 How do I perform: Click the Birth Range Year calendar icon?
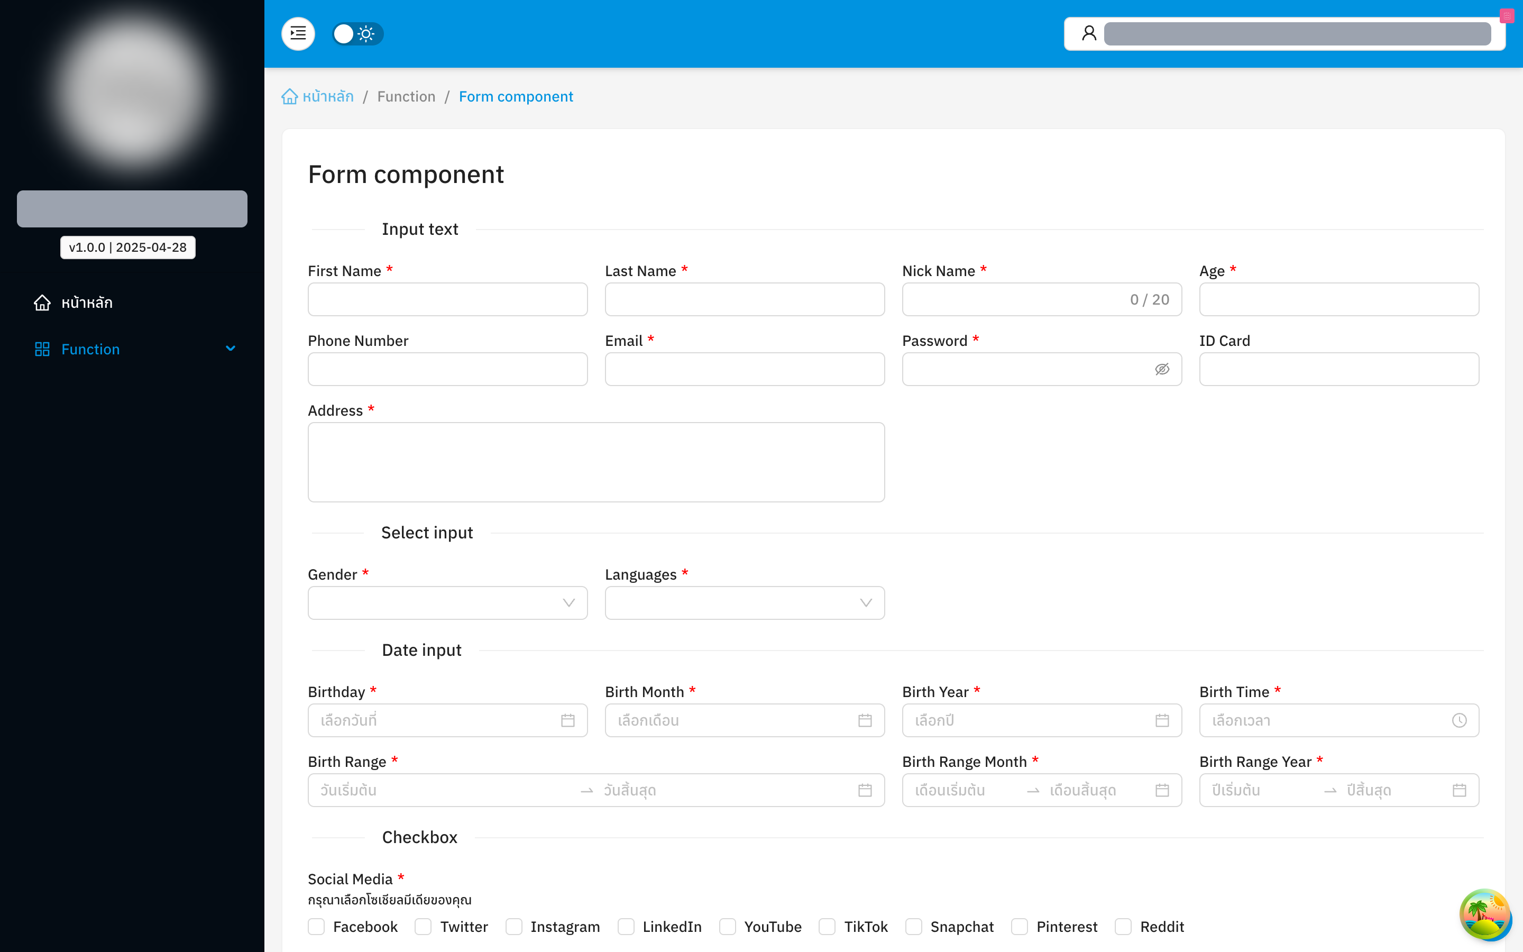point(1459,790)
